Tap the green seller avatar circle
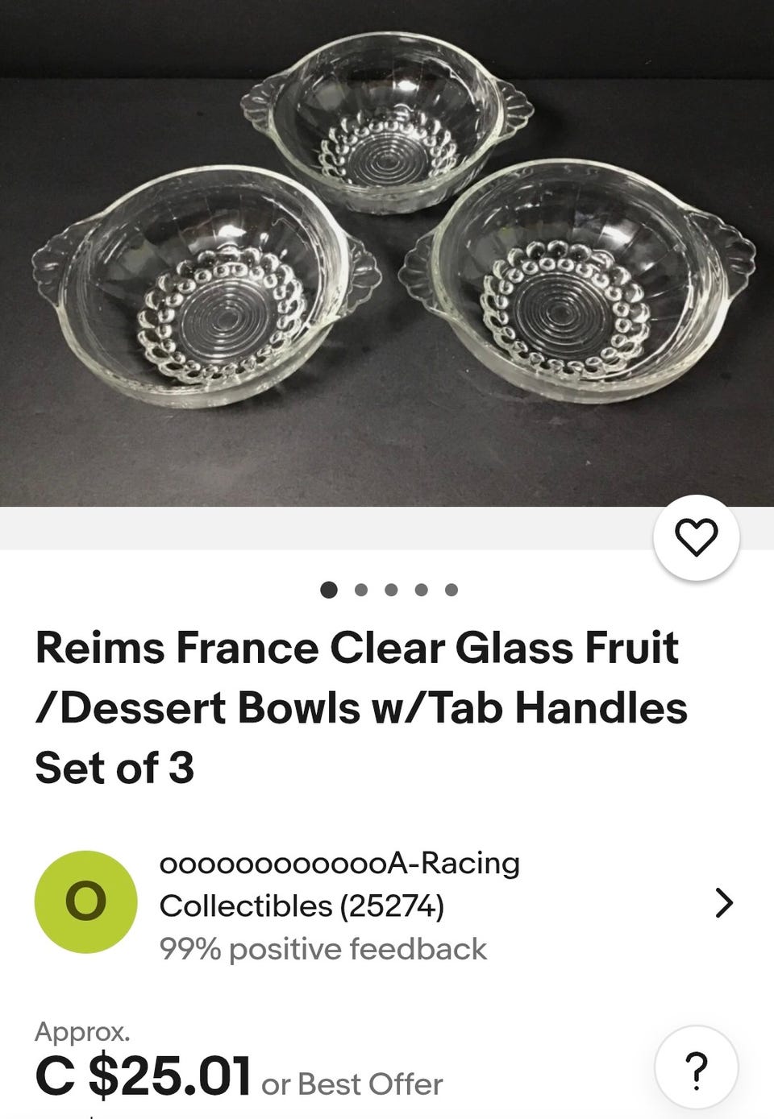Viewport: 774px width, 1119px height. pyautogui.click(x=85, y=901)
